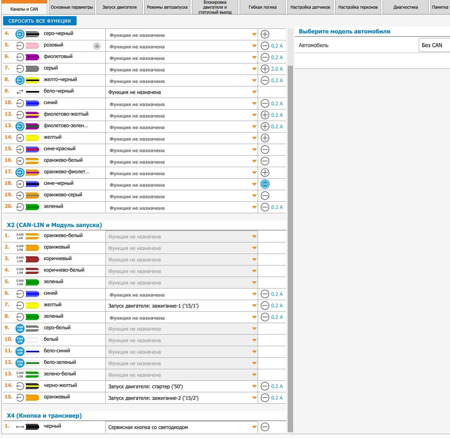Click highlighted direction icon of фиолетово-зелен… wire
450x438 pixels.
coord(20,126)
